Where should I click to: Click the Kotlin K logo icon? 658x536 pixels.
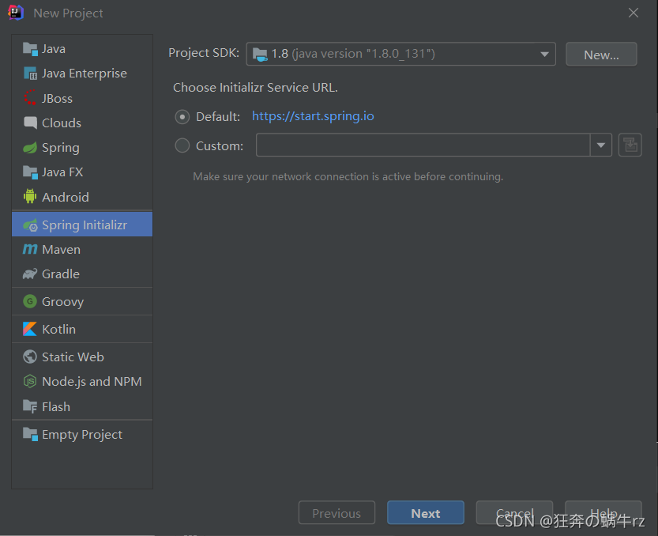30,329
